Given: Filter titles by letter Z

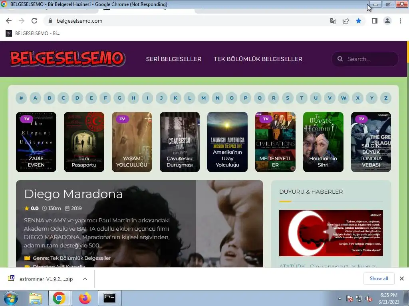Looking at the screenshot, I should click(x=386, y=98).
